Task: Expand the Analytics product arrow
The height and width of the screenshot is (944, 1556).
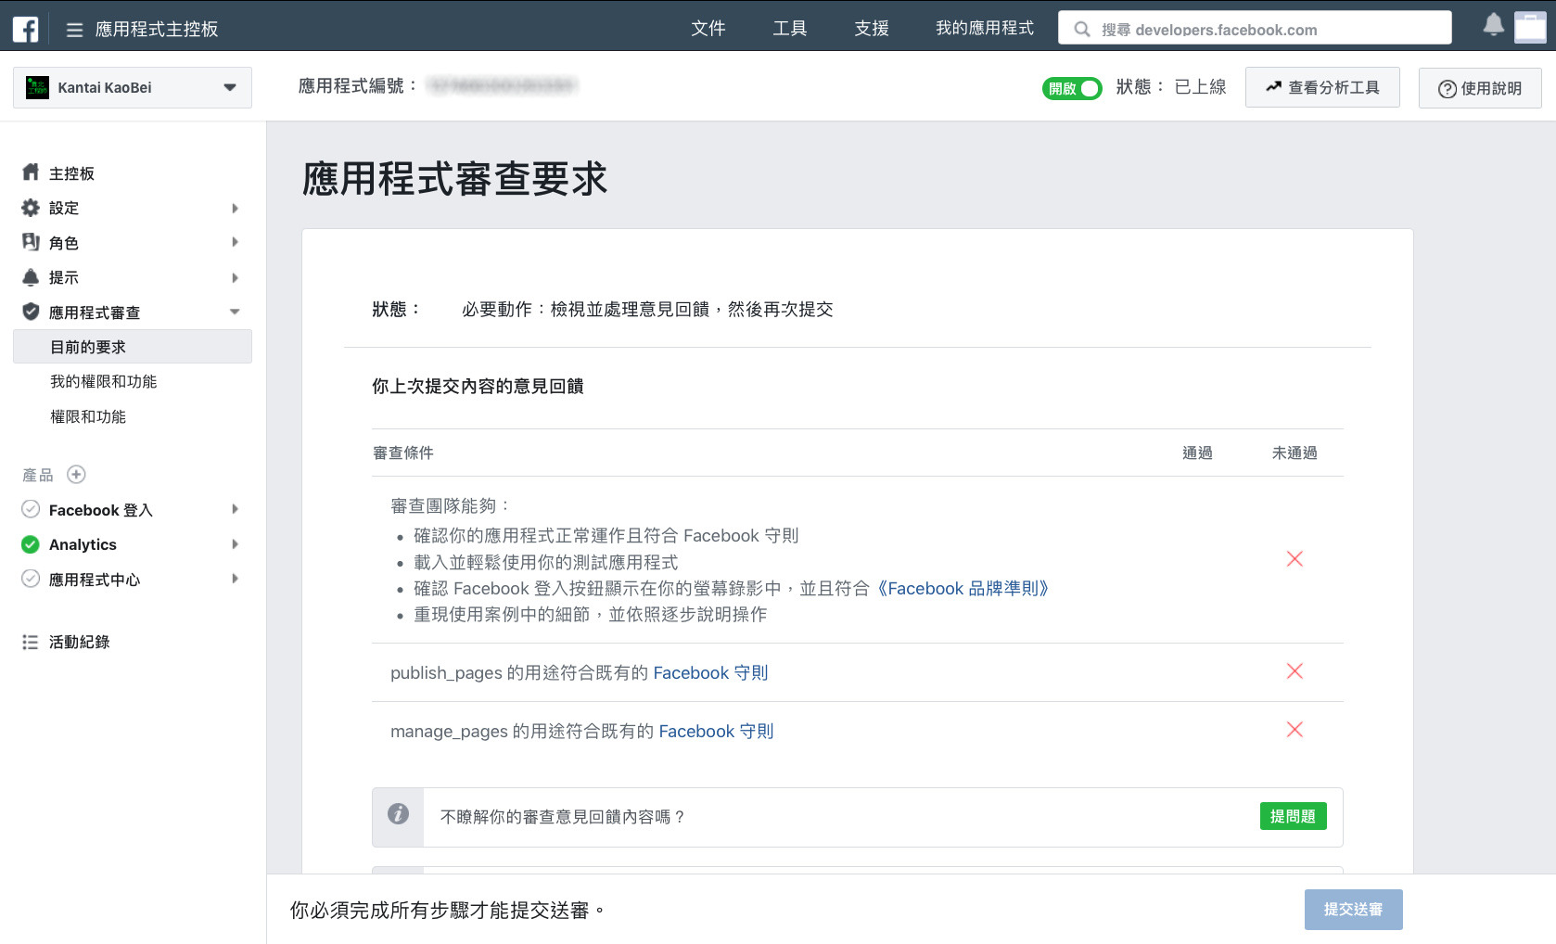Action: pos(235,544)
